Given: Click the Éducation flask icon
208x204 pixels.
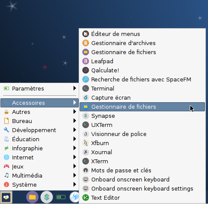Looking at the screenshot, I should point(6,139).
